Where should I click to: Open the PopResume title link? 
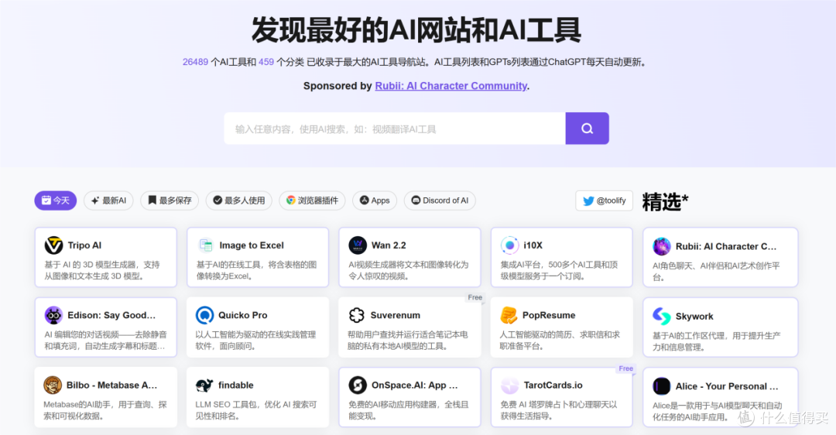point(549,315)
